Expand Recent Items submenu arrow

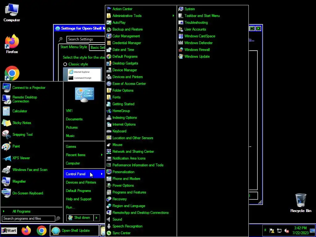point(102,155)
